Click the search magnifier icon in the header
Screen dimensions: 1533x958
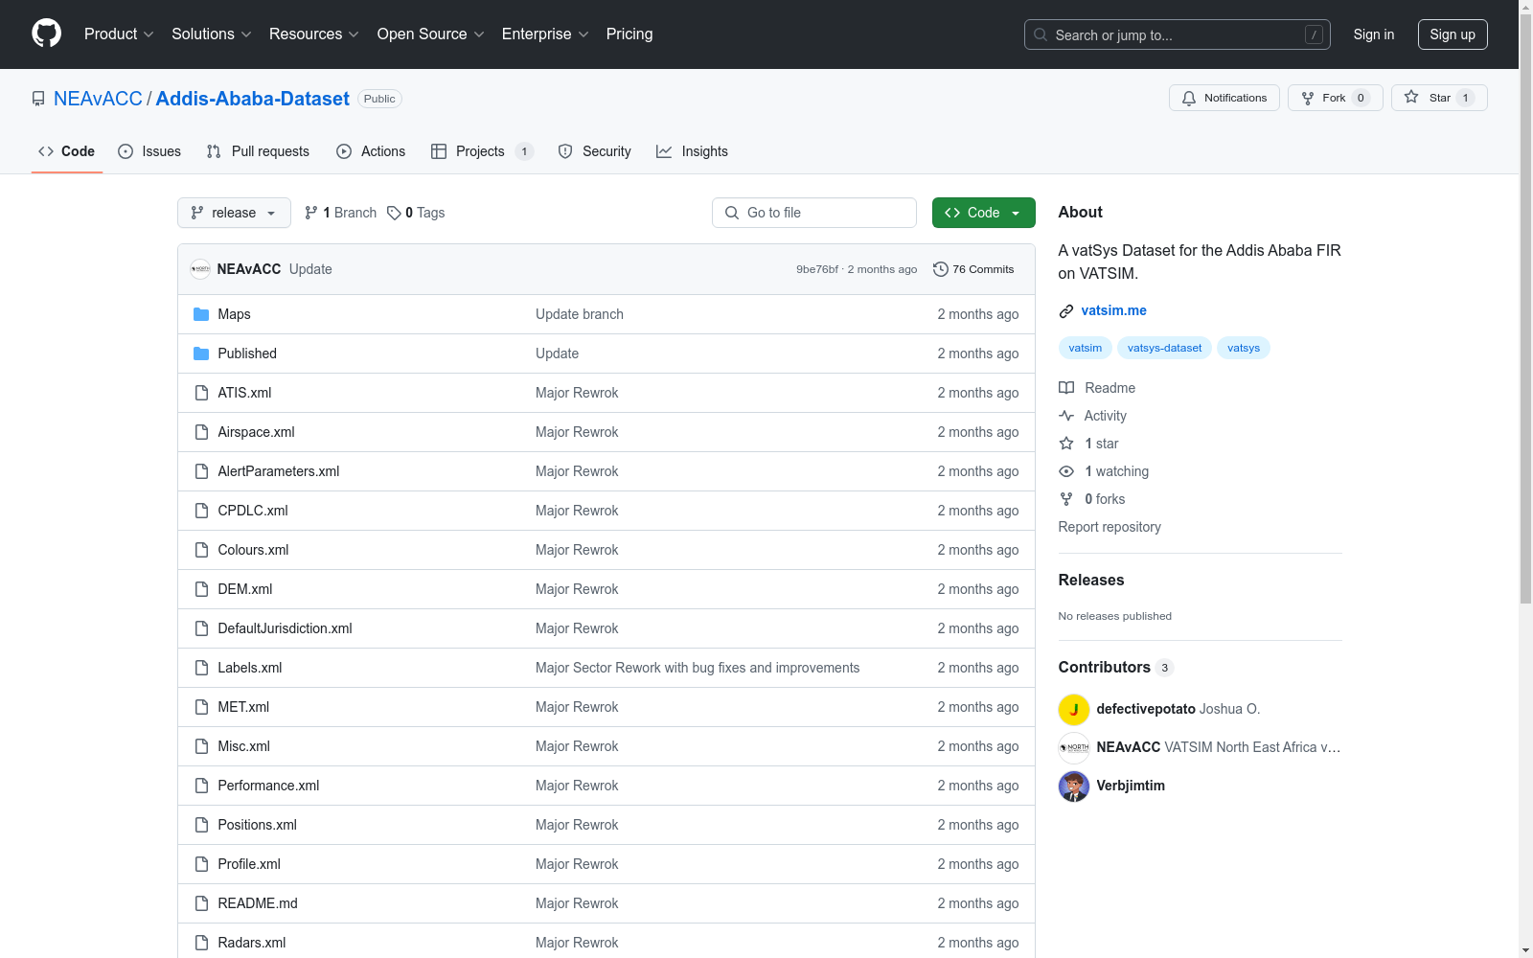click(1041, 34)
